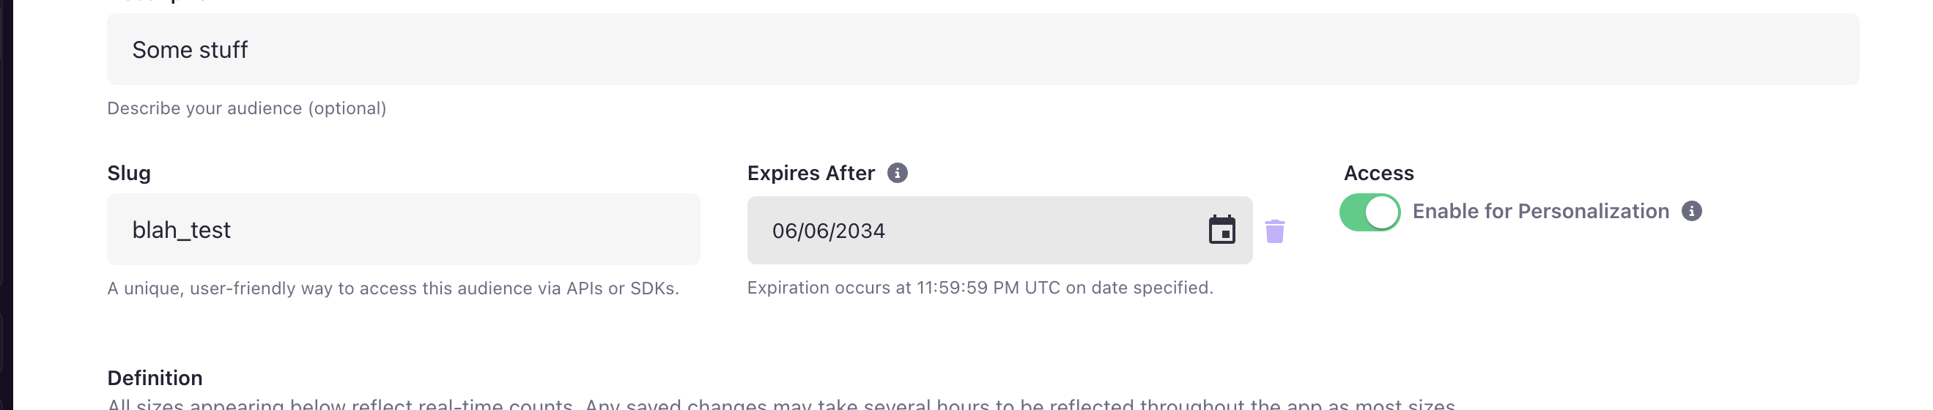Click the Describe your audience (optional) hint
The image size is (1933, 410).
pos(247,108)
